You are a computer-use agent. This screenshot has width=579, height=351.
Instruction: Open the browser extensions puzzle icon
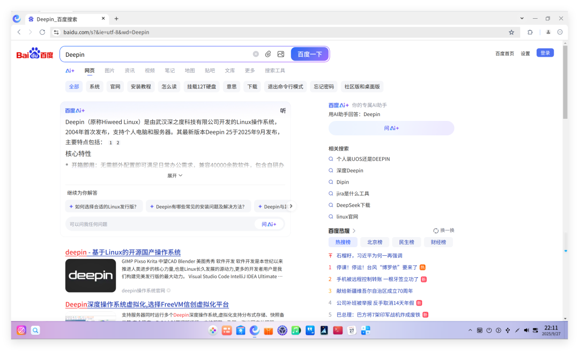[530, 32]
